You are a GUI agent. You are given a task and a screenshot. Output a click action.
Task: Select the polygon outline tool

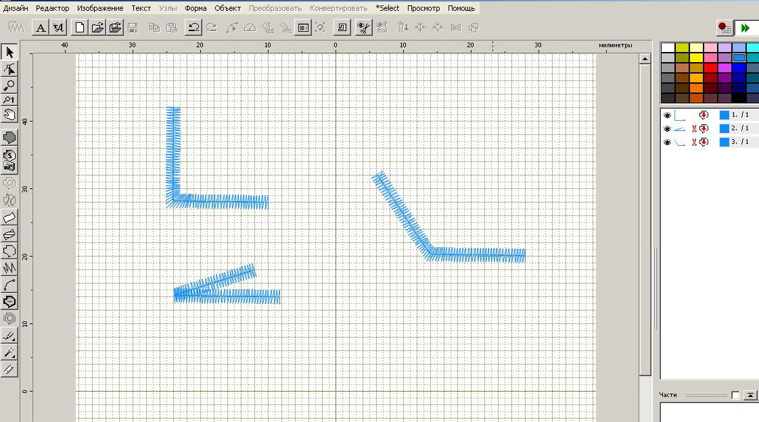pyautogui.click(x=9, y=251)
